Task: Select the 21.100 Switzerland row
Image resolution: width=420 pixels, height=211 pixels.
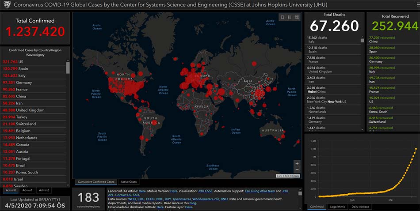Action: click(33, 124)
